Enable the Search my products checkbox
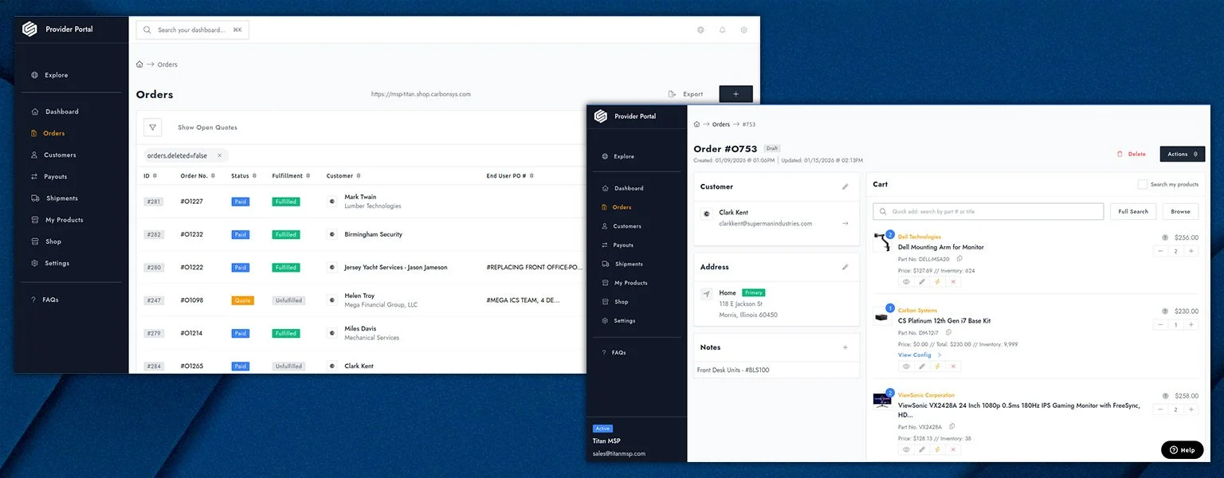1224x478 pixels. (x=1143, y=183)
